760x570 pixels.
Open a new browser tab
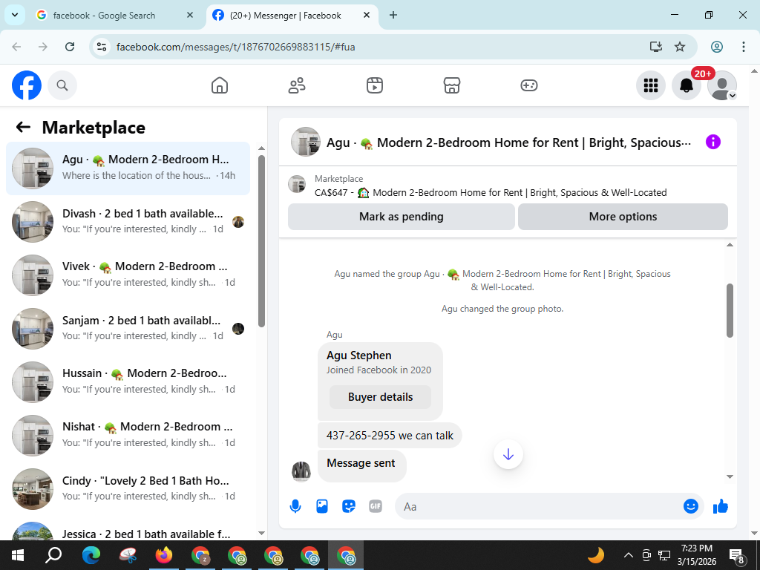tap(393, 15)
